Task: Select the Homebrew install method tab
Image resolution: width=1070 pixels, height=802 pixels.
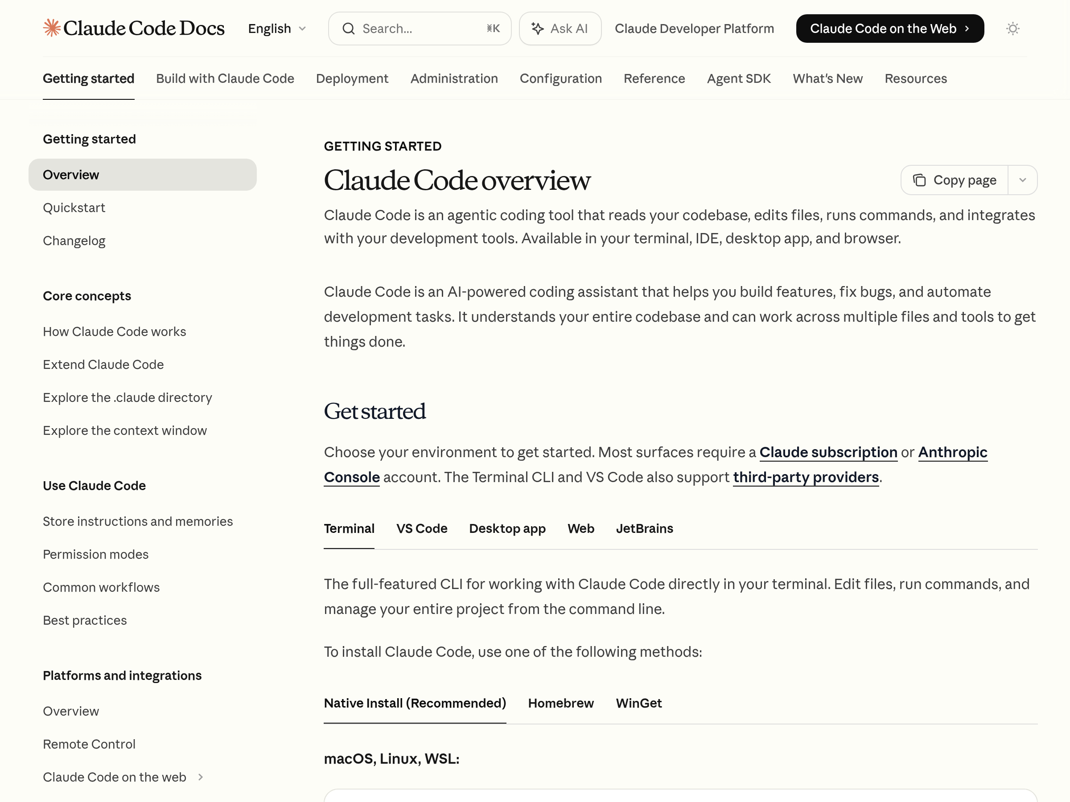Action: [561, 703]
